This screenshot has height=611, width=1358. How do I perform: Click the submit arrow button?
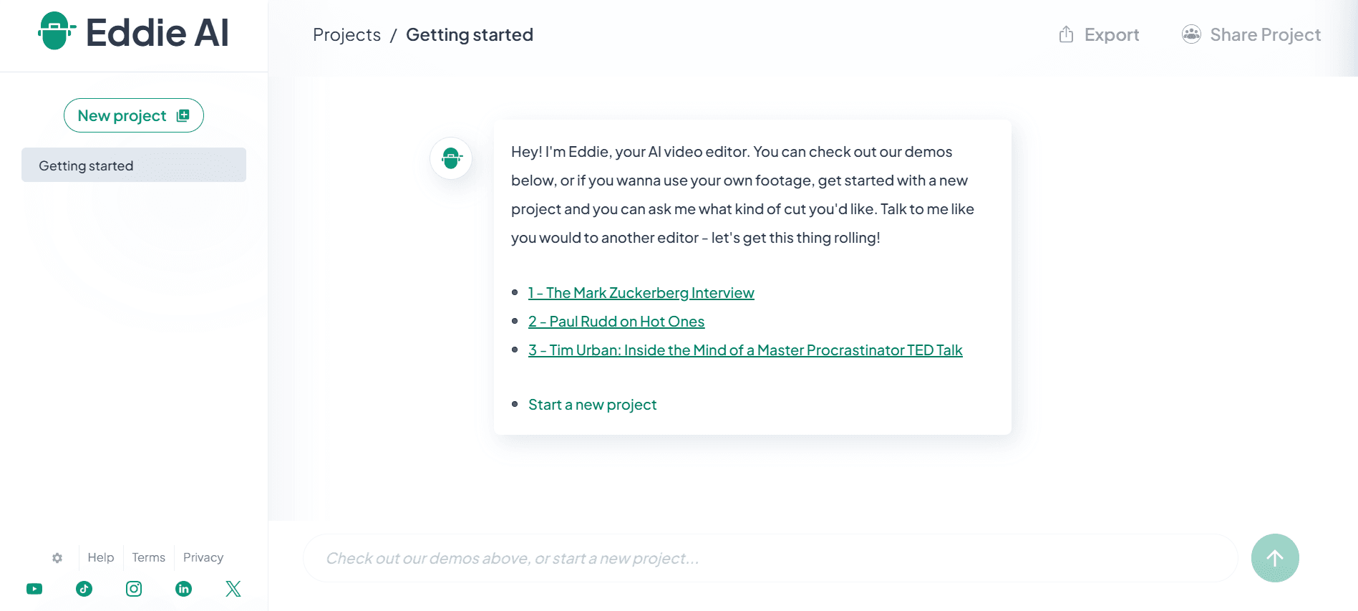[x=1274, y=557]
